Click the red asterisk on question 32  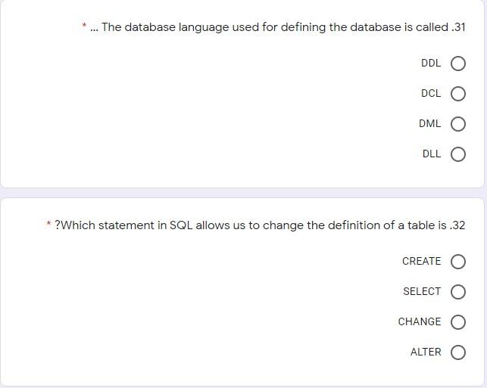(48, 223)
